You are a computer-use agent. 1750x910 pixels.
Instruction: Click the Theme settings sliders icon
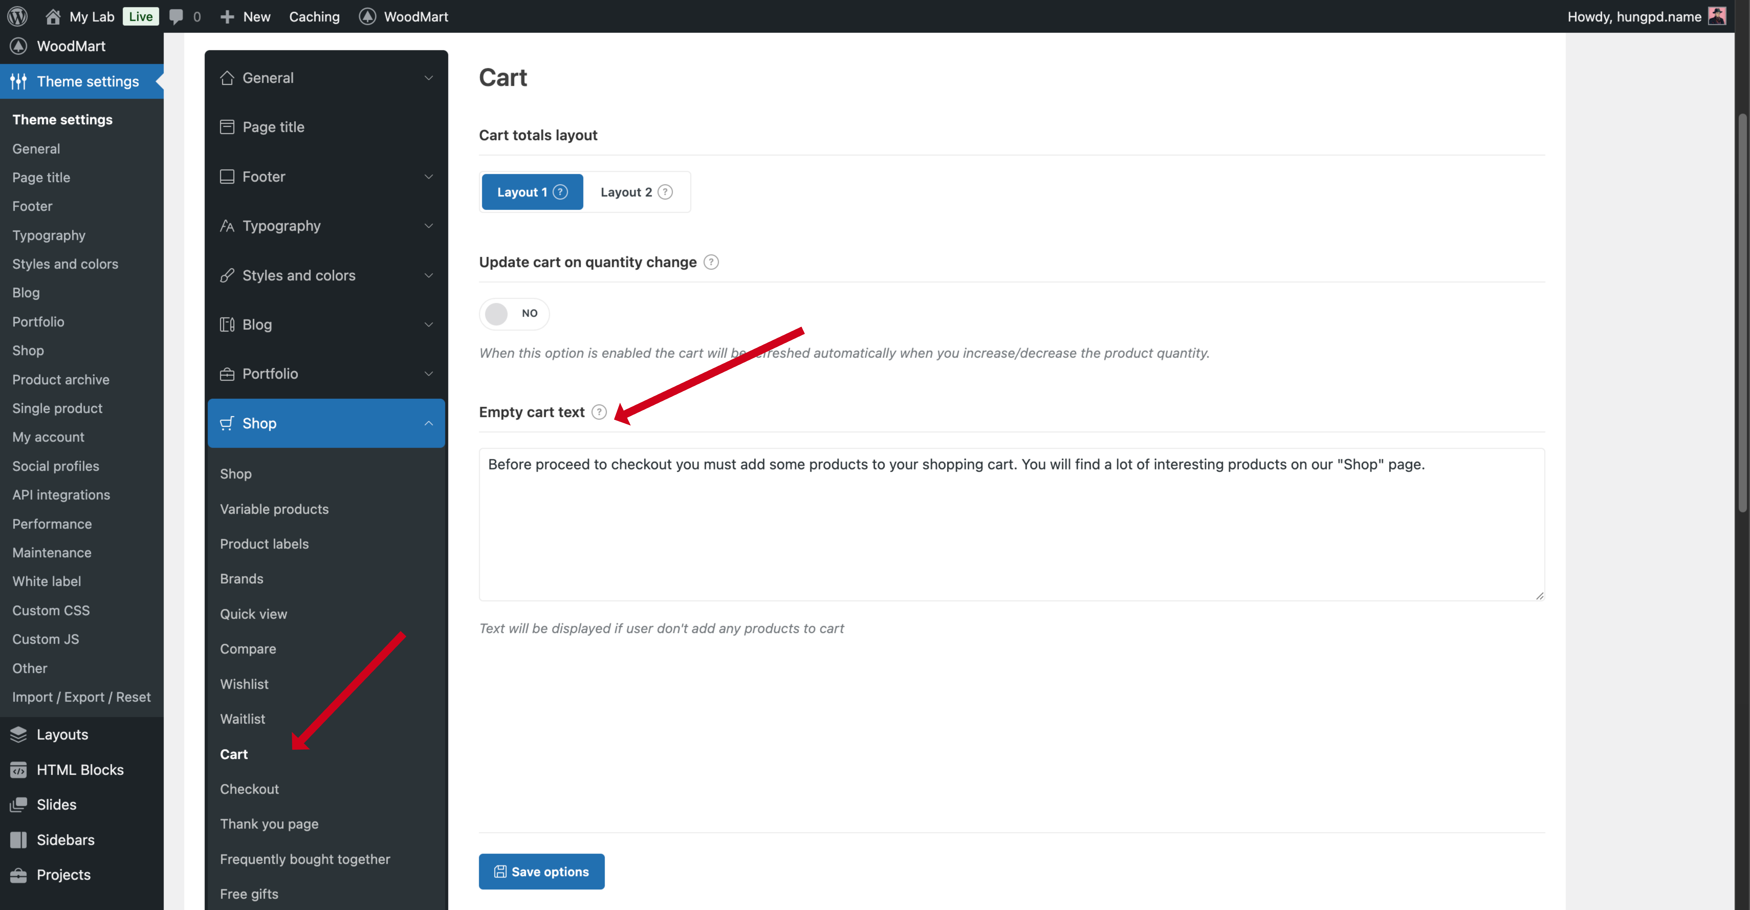tap(18, 82)
